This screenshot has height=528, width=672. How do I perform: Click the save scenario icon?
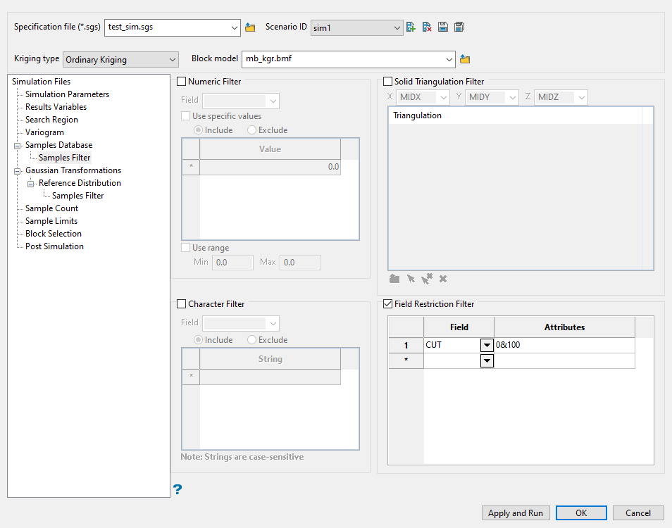click(x=443, y=27)
